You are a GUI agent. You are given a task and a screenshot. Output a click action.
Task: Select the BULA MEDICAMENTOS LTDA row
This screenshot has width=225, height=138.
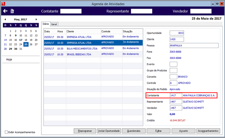click(93, 49)
